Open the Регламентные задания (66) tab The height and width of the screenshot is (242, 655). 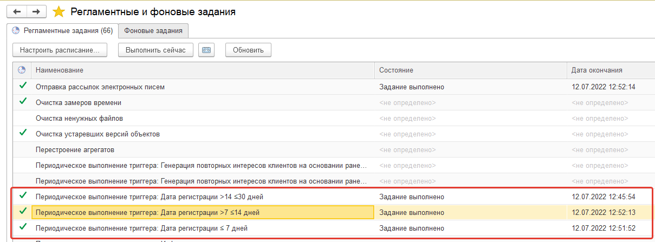click(x=62, y=31)
